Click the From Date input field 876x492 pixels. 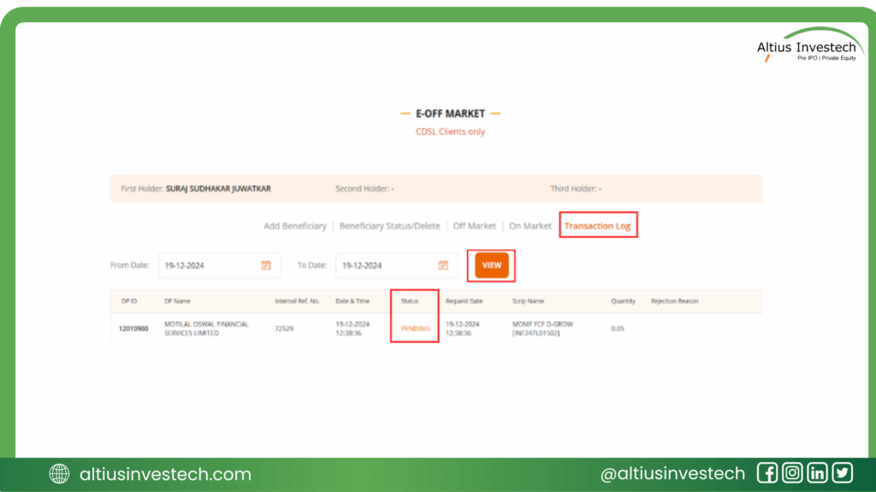coord(210,266)
